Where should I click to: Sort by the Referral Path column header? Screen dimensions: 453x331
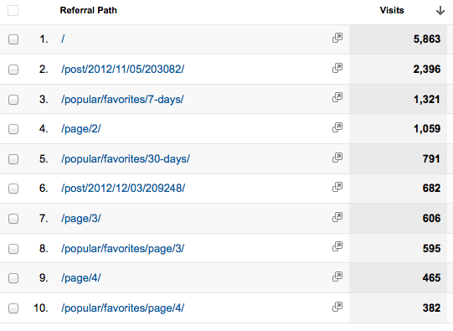click(89, 10)
